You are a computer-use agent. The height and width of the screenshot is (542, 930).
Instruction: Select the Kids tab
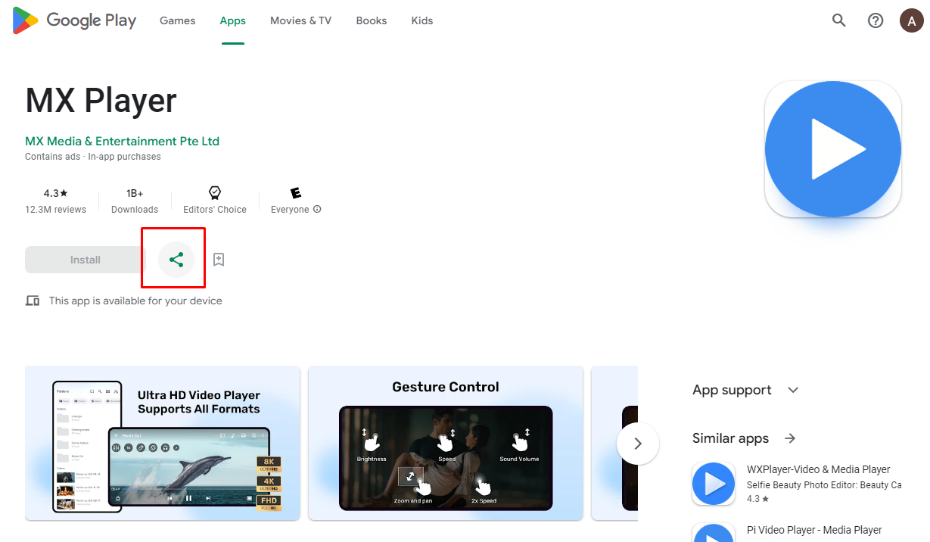pos(421,20)
